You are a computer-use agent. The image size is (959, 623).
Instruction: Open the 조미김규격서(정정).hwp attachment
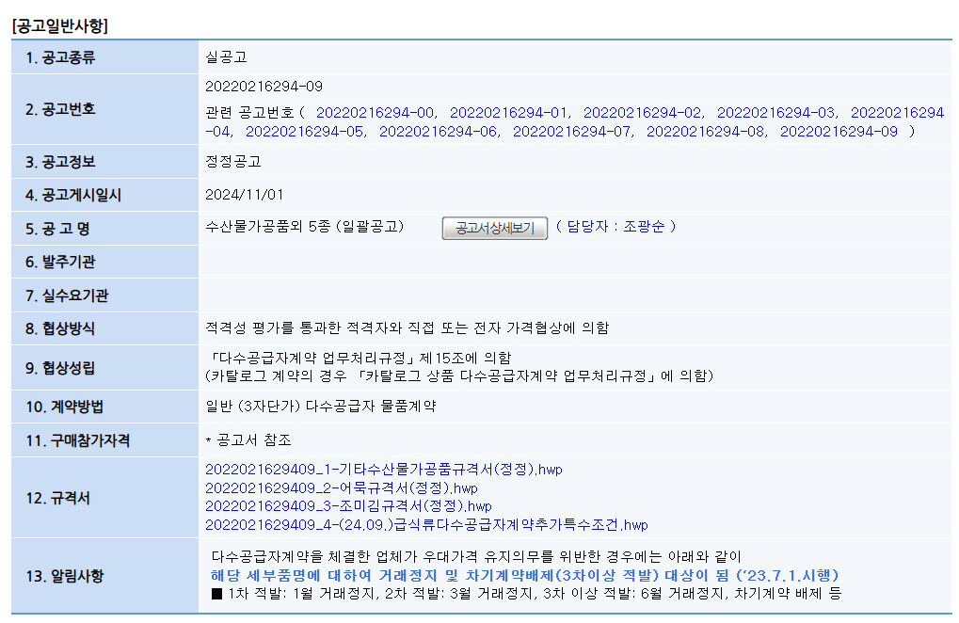tap(348, 506)
